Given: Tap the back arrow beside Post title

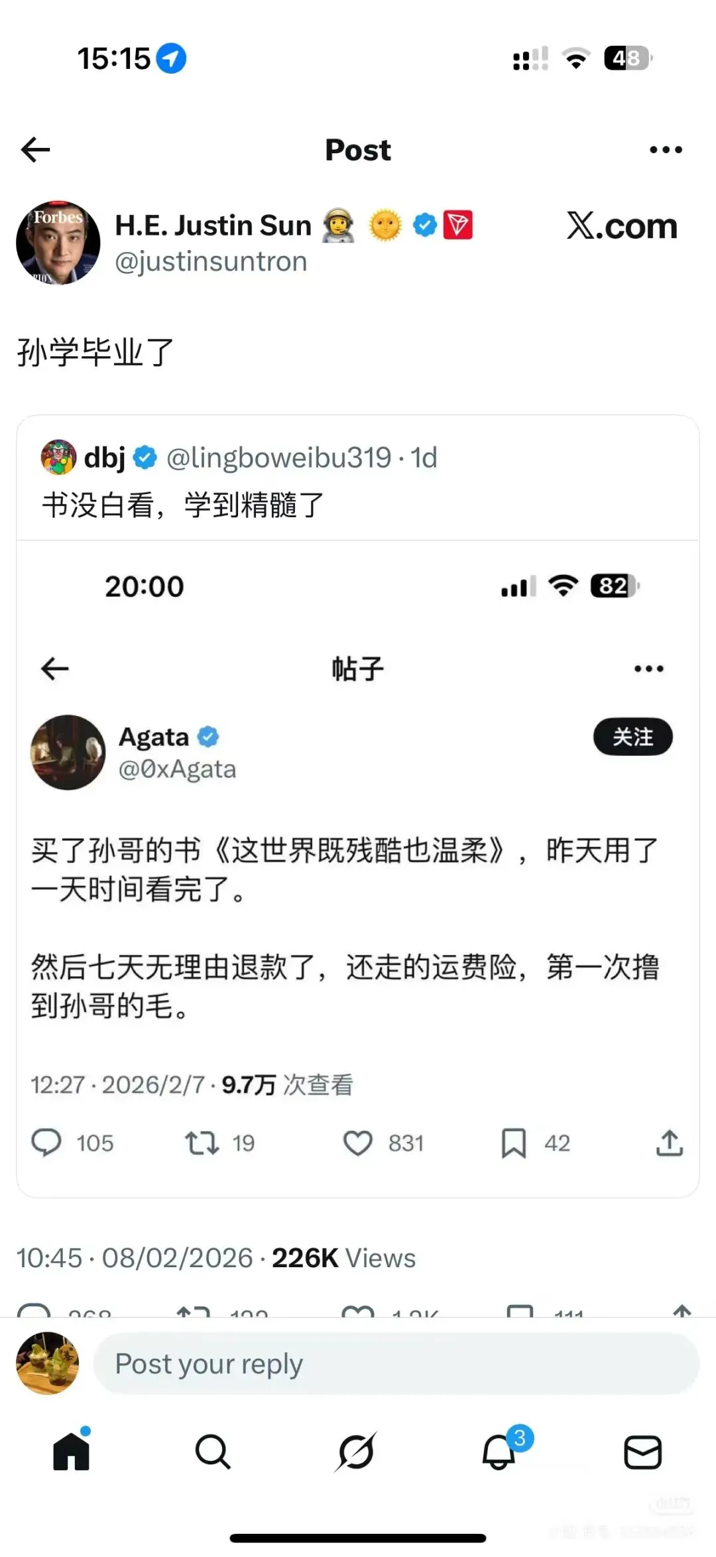Looking at the screenshot, I should tap(36, 150).
